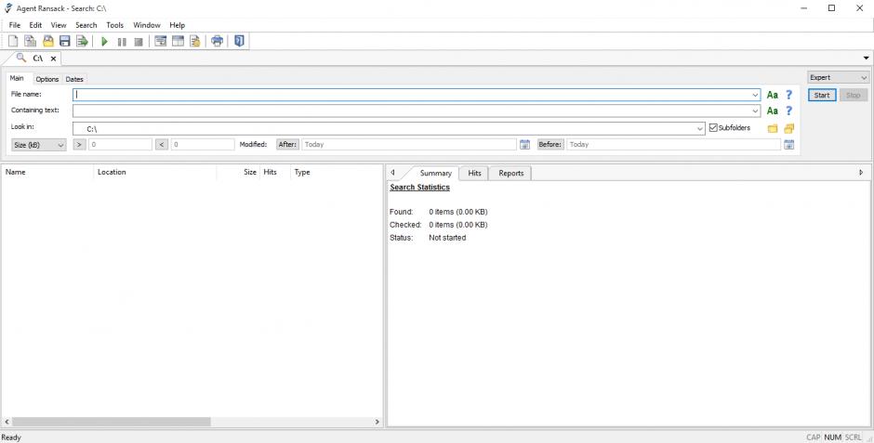Click the Pause search toolbar icon
The width and height of the screenshot is (874, 443).
pos(122,42)
